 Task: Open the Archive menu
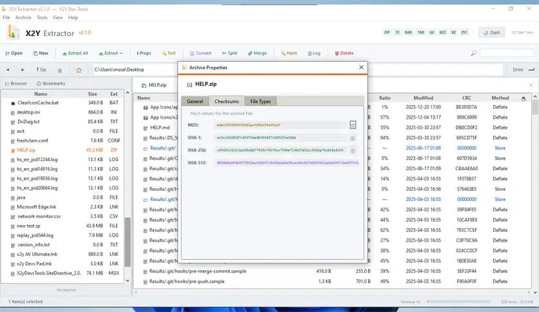click(x=23, y=17)
